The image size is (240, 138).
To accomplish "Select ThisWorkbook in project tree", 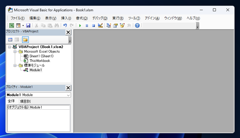I will [40, 61].
